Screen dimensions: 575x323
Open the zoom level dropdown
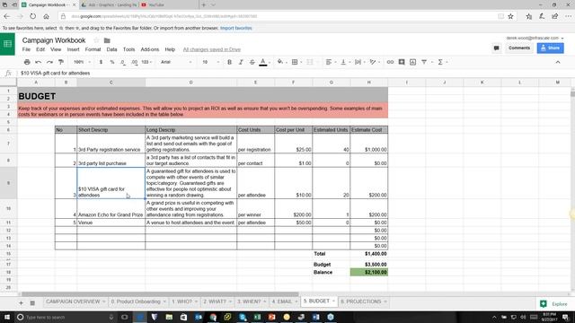(x=82, y=62)
